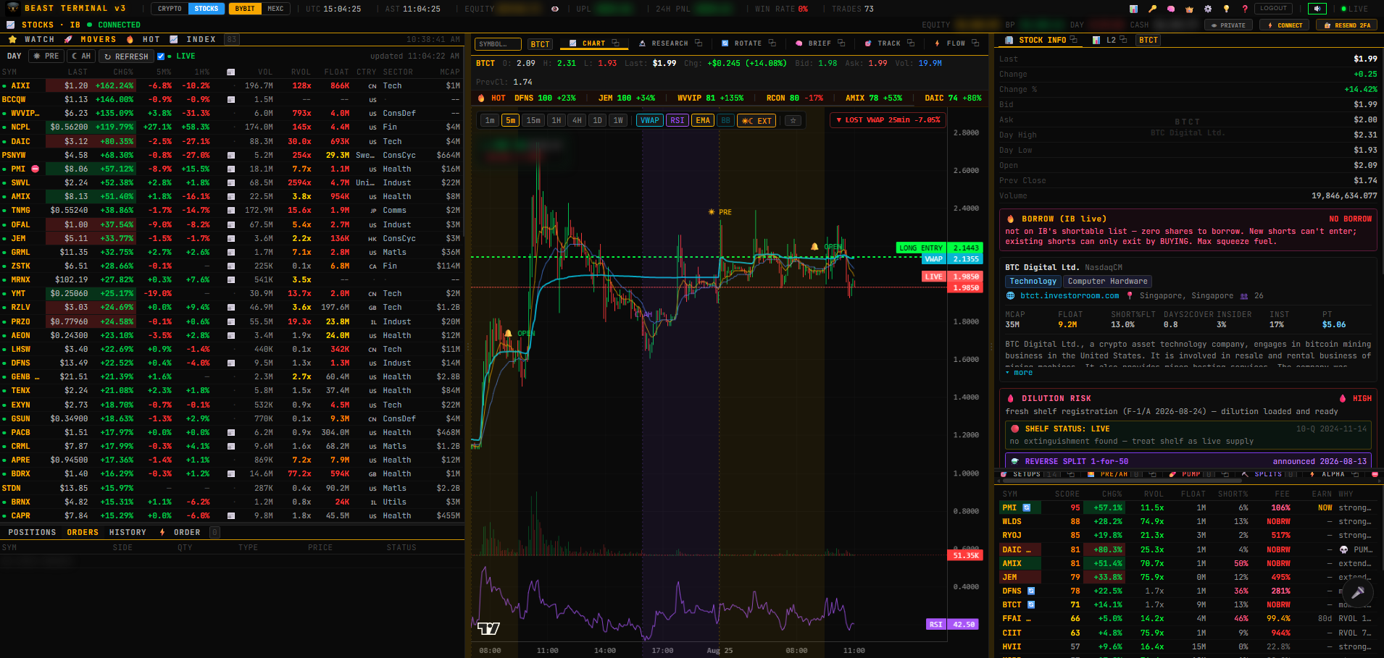Screen dimensions: 1384x658
Task: Sort setups table by SCORE column
Action: click(1067, 494)
